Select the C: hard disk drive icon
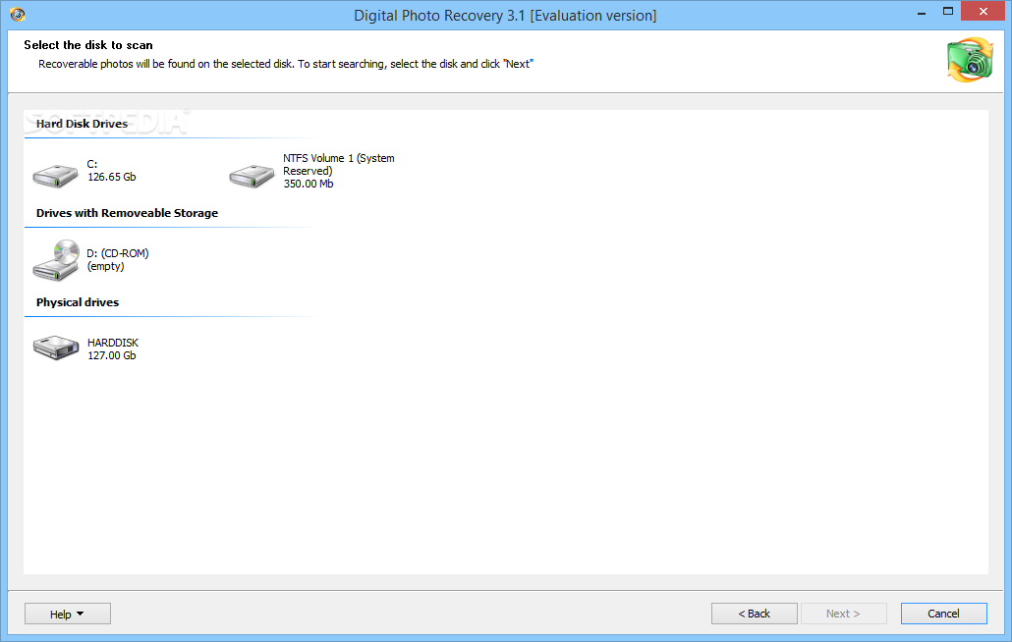The width and height of the screenshot is (1012, 642). 55,176
